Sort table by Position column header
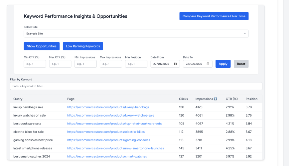Screen dimensions: 289x166 pos(251,99)
